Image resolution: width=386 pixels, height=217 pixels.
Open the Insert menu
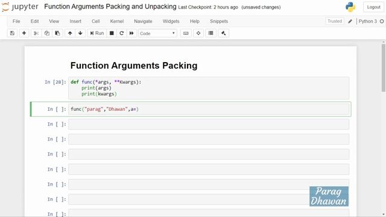point(75,22)
